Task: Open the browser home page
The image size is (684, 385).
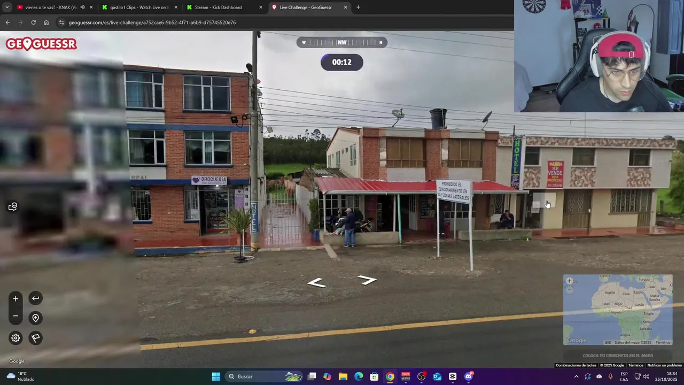Action: pos(46,22)
